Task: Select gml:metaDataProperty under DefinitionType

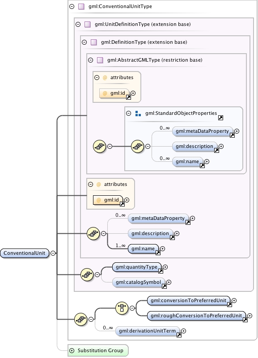Action: pos(158,218)
